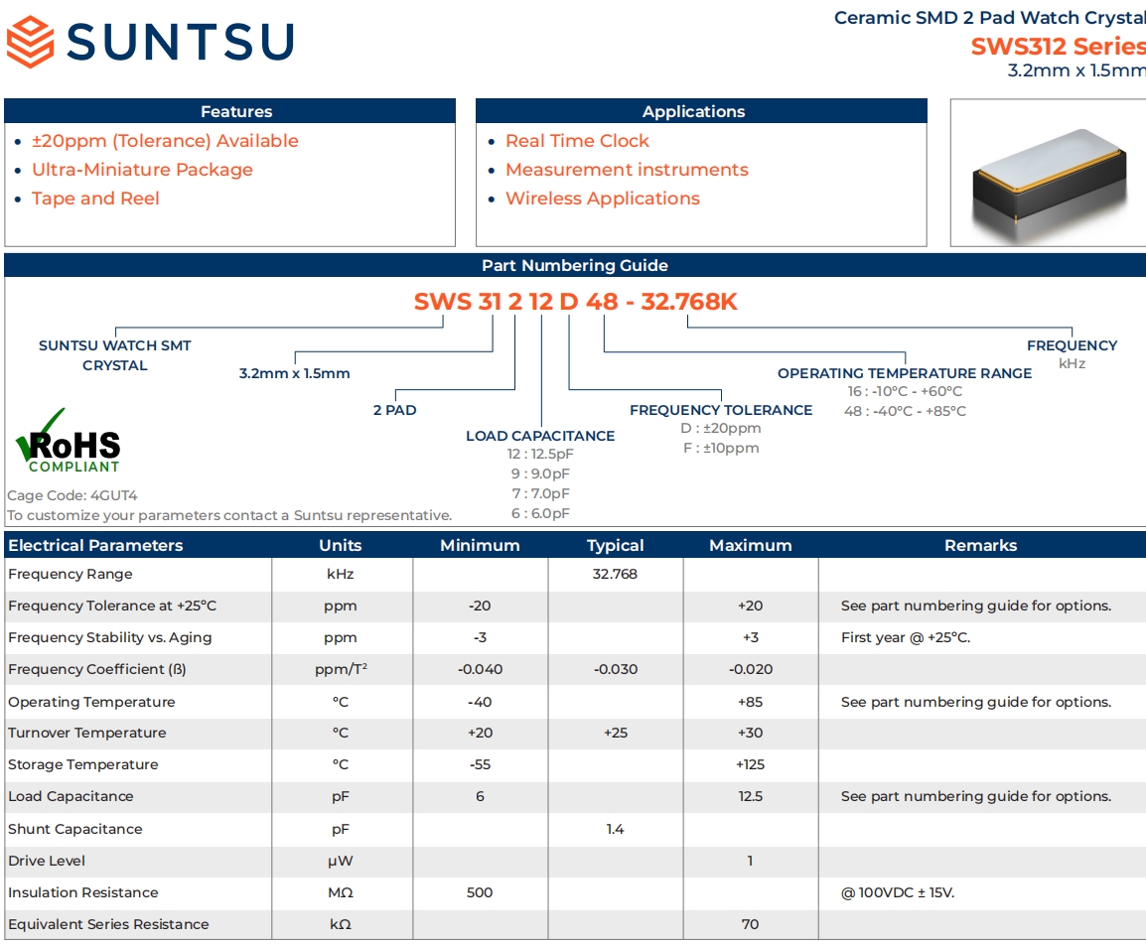This screenshot has height=944, width=1146.
Task: Click the Real Time Clock application item
Action: pos(576,141)
